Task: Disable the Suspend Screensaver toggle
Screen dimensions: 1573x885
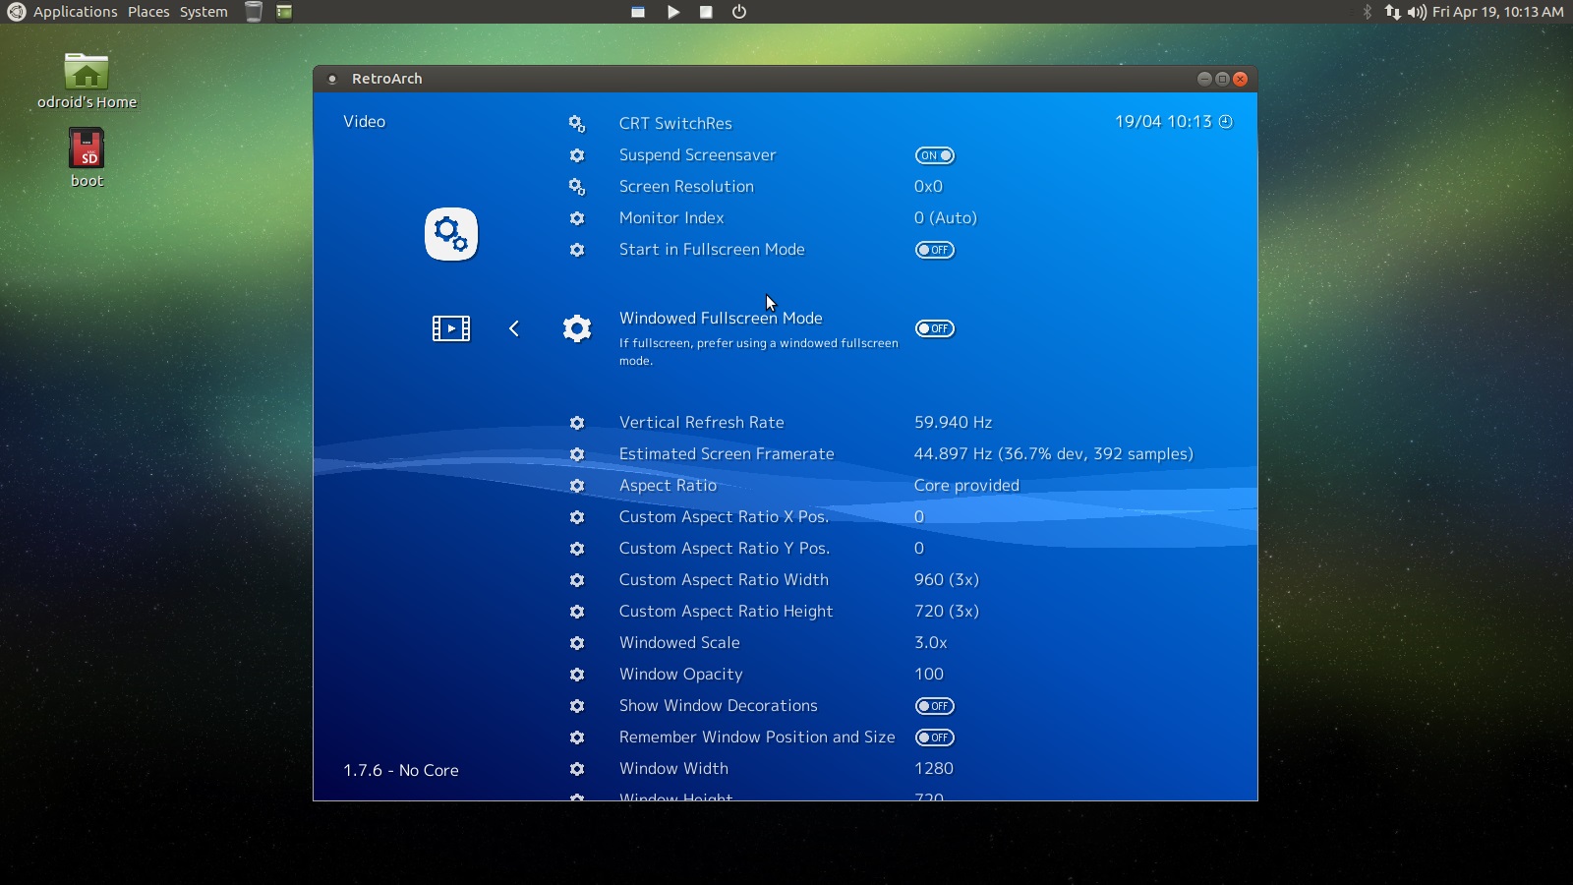Action: pyautogui.click(x=935, y=154)
